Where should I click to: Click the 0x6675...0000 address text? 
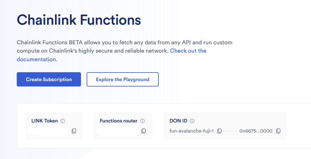[x=256, y=131]
